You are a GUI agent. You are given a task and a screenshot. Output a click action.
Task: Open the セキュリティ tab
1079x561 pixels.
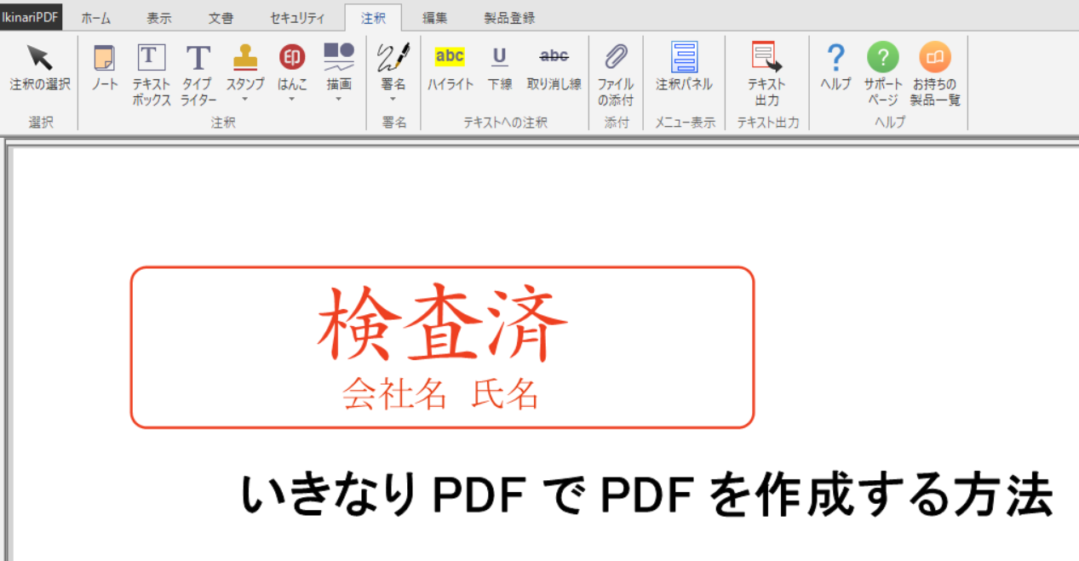[297, 18]
